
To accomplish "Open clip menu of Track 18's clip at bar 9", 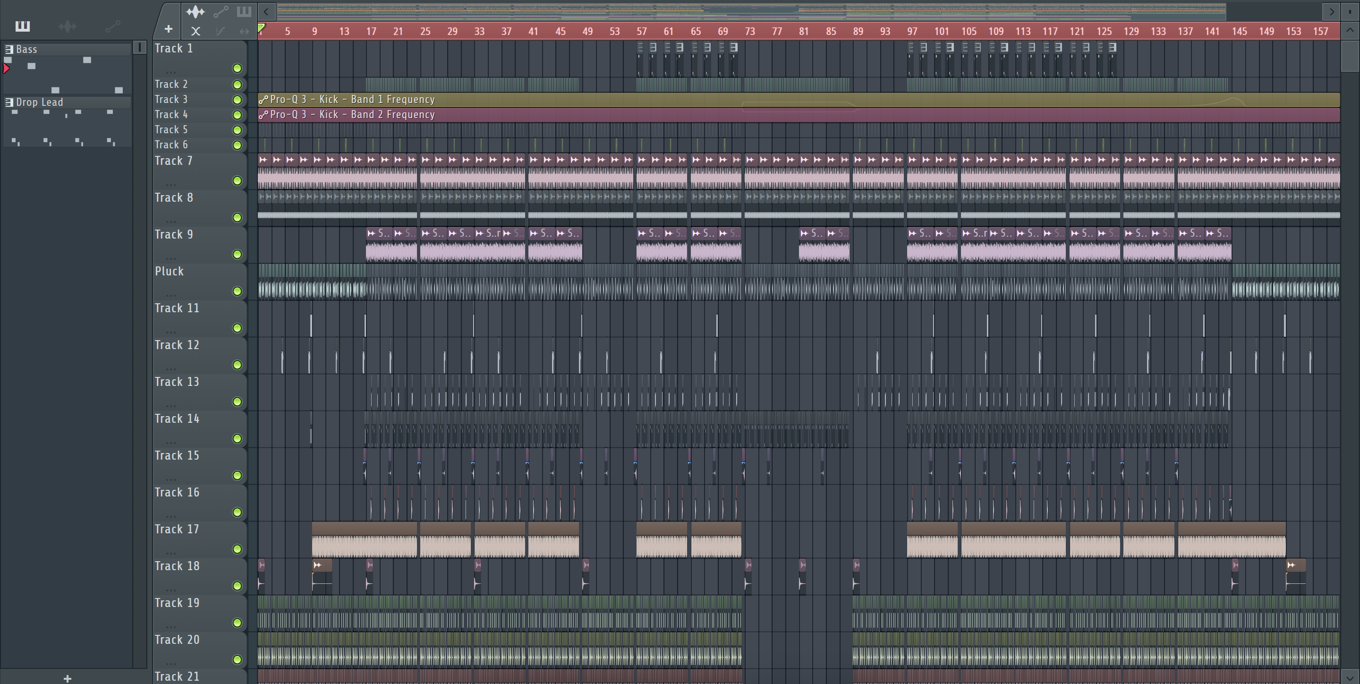I will (x=317, y=565).
